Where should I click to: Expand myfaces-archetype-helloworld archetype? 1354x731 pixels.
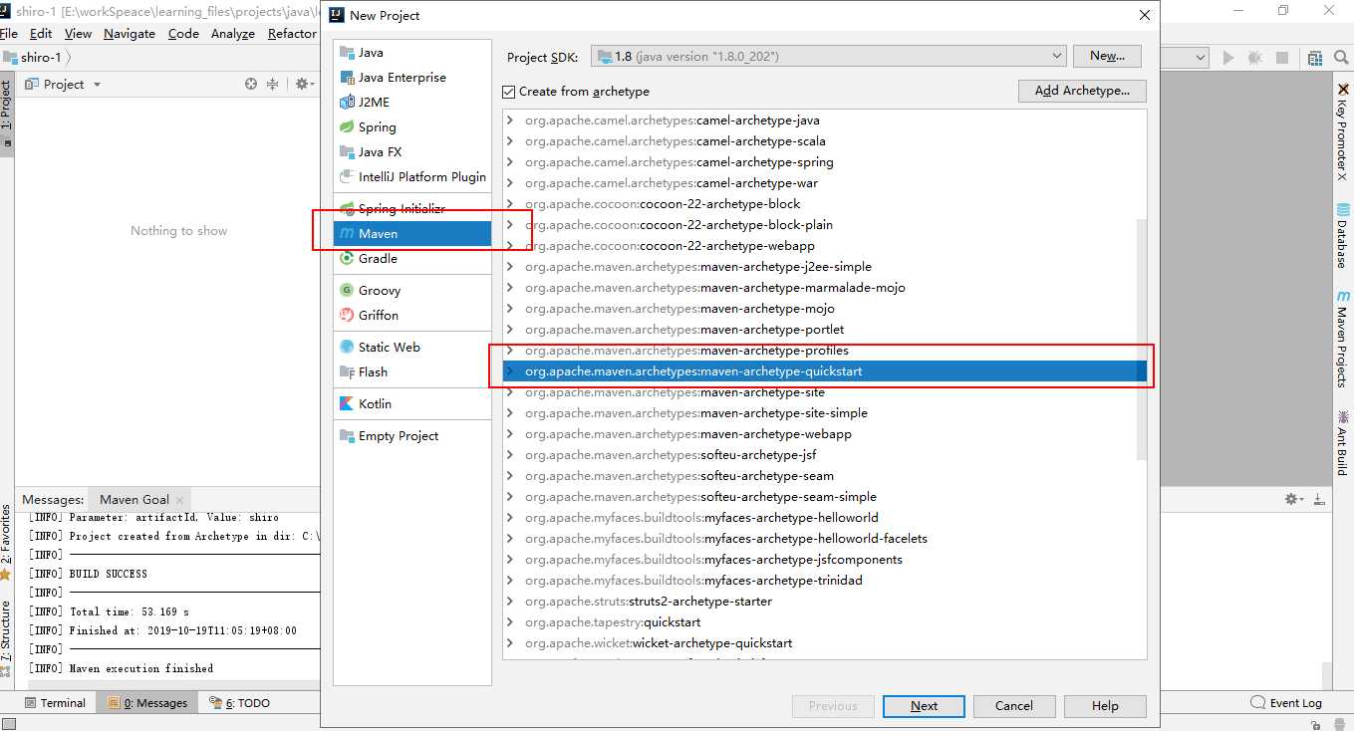pyautogui.click(x=510, y=518)
